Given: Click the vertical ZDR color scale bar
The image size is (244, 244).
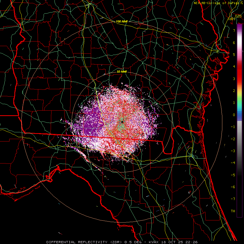Looking at the screenshot, I should [239, 121].
